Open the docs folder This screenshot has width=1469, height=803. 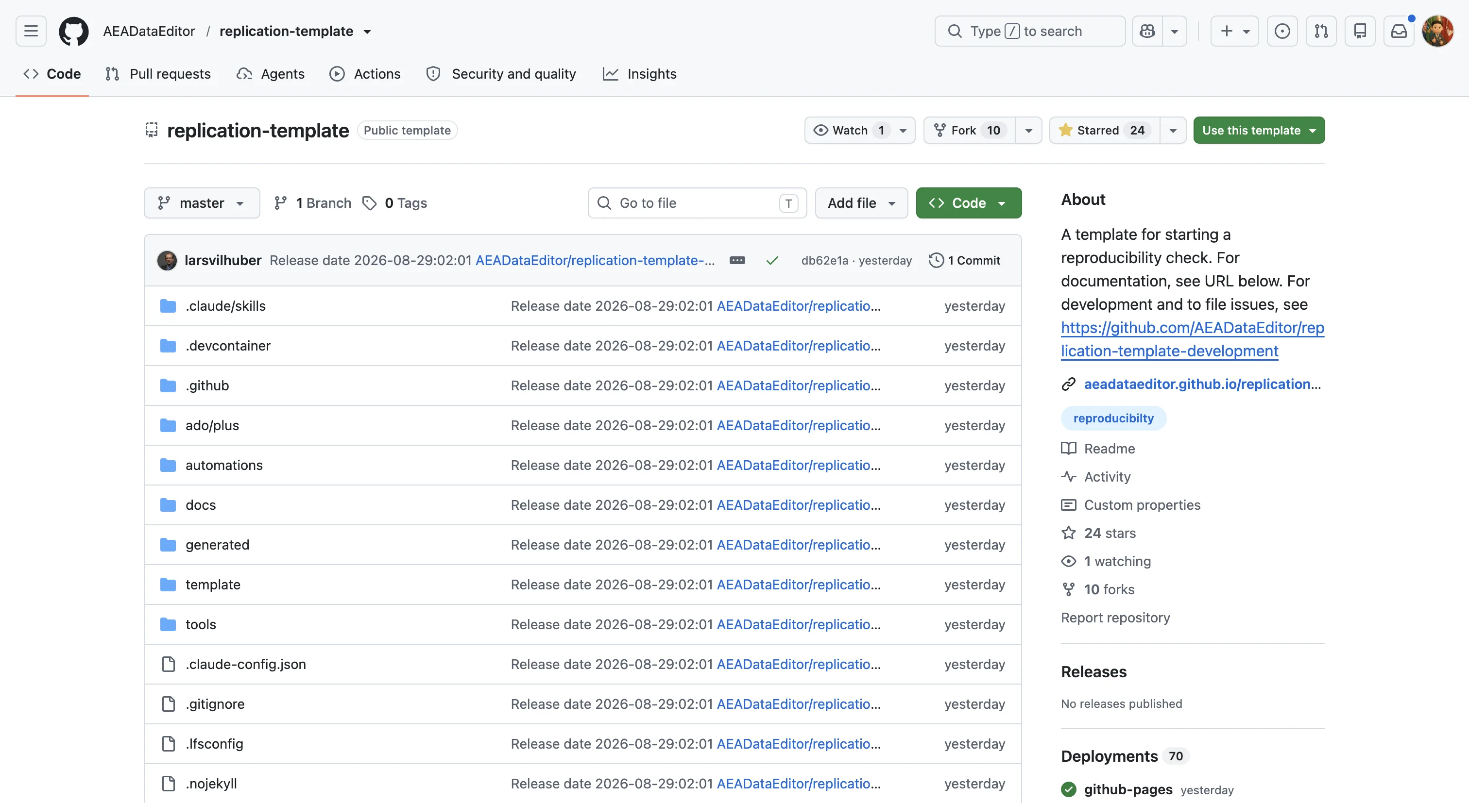coord(200,505)
